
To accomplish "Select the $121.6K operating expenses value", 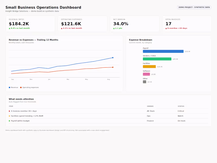I will pyautogui.click(x=71, y=24).
